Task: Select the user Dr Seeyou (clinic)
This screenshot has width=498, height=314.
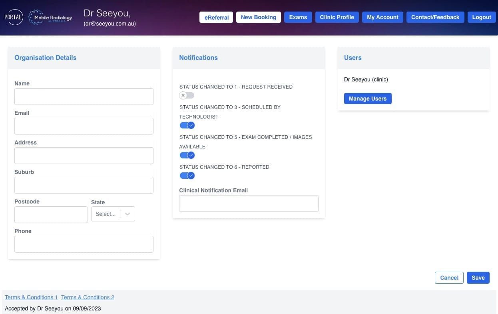Action: tap(366, 79)
